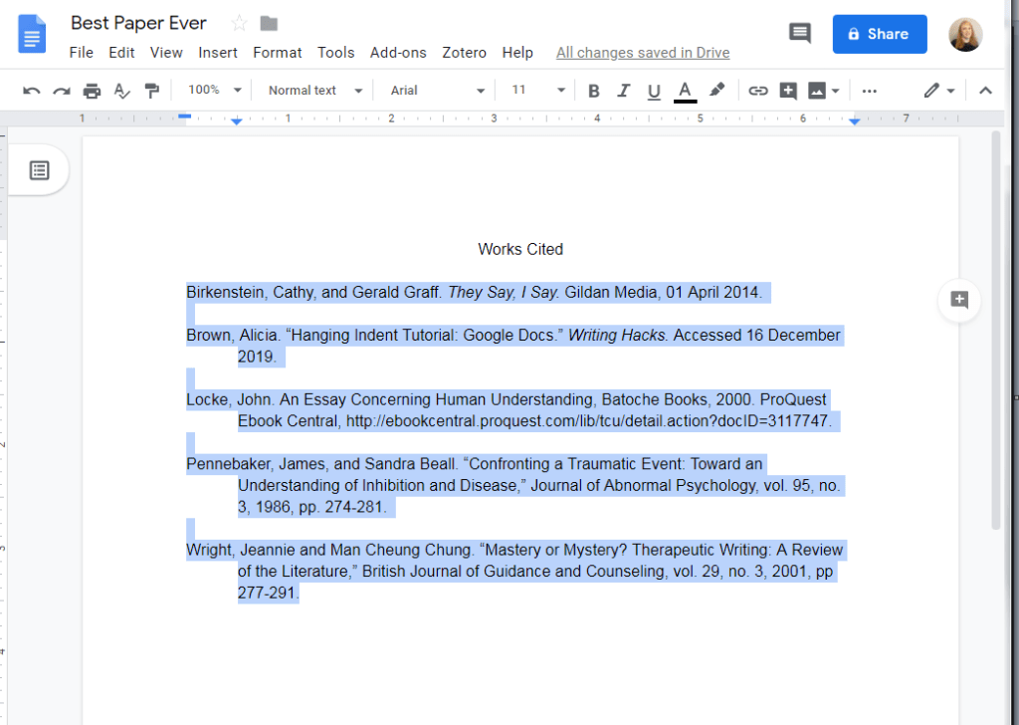Open the Arial font dropdown
Image resolution: width=1019 pixels, height=725 pixels.
click(437, 91)
